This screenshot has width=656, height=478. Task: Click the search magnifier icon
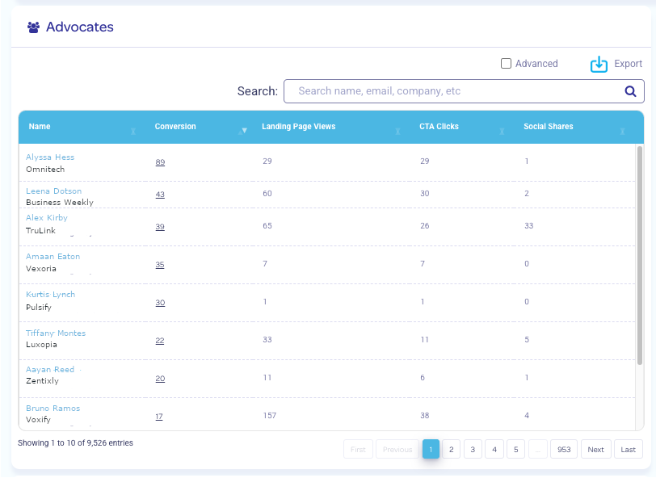coord(630,91)
